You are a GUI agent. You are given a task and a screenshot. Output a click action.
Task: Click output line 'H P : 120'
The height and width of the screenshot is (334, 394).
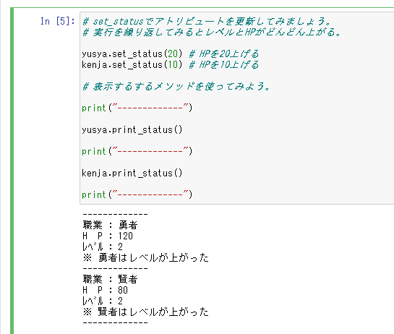(108, 236)
